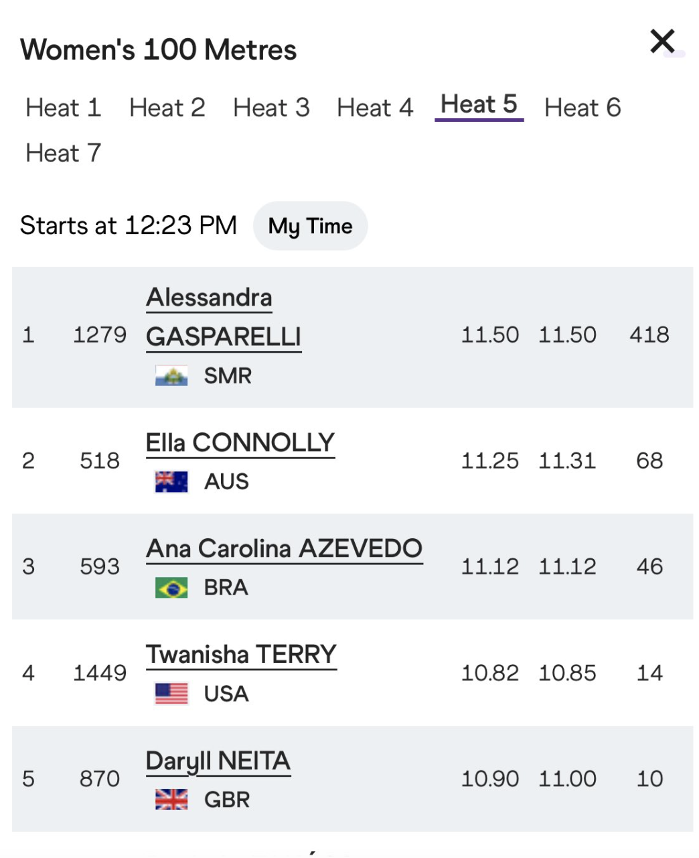
Task: Switch to the Heat 1 tab
Action: pyautogui.click(x=64, y=107)
